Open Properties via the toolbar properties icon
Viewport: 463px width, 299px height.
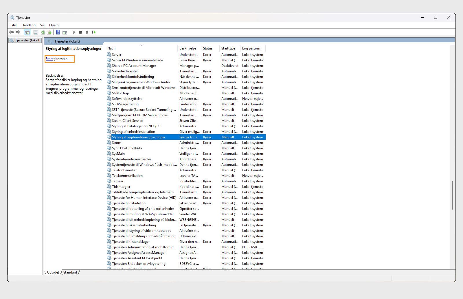coord(36,32)
